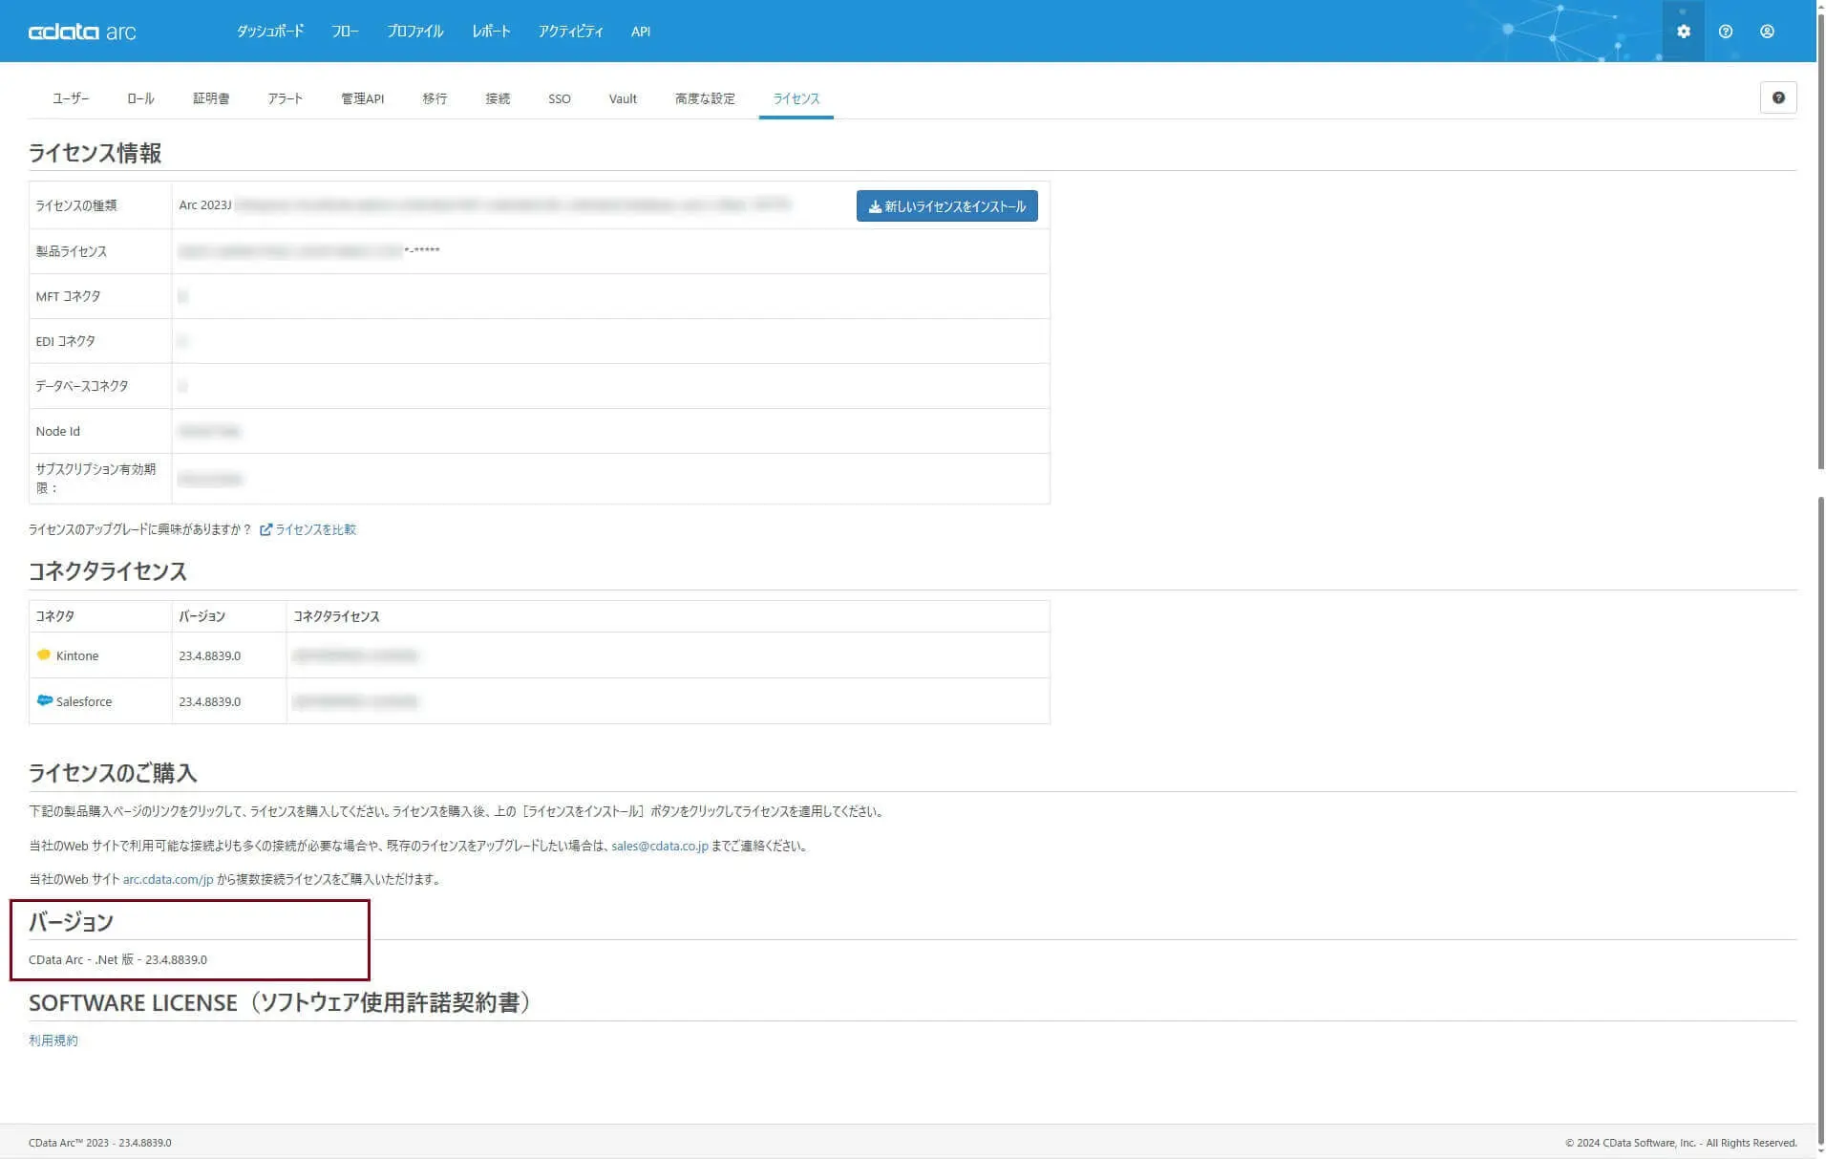The height and width of the screenshot is (1159, 1826).
Task: Click the コネクタライセンス column header
Action: click(x=336, y=616)
